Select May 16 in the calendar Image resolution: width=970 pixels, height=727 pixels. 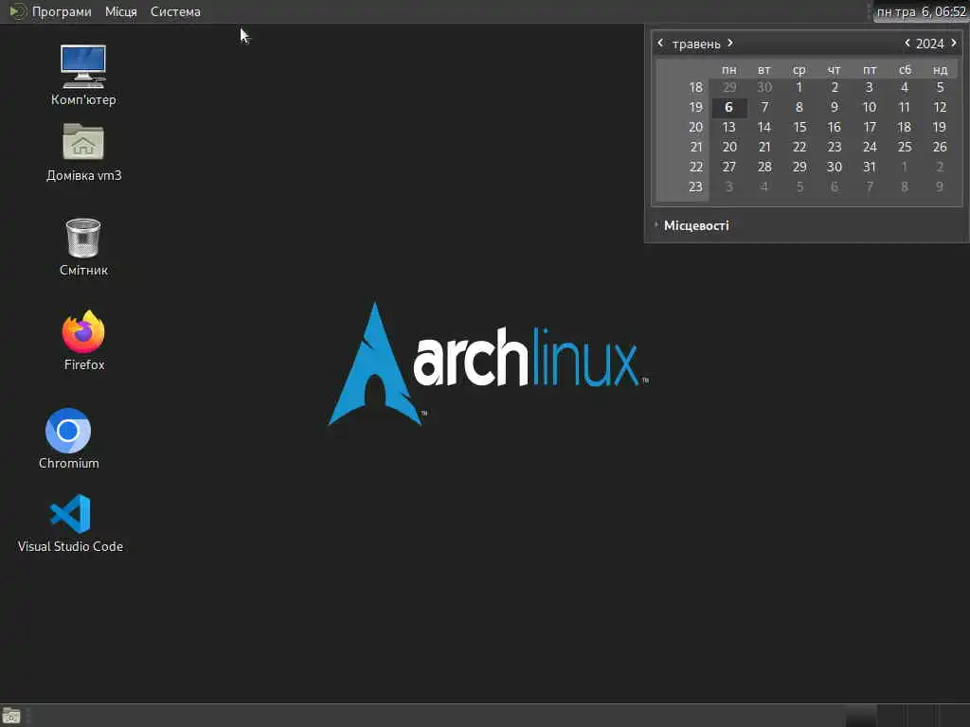click(x=834, y=128)
